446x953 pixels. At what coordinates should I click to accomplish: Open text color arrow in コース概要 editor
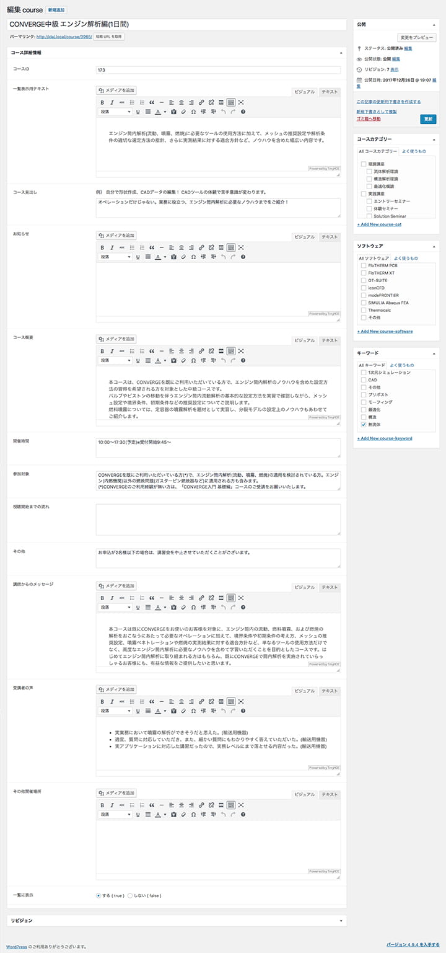pyautogui.click(x=165, y=360)
